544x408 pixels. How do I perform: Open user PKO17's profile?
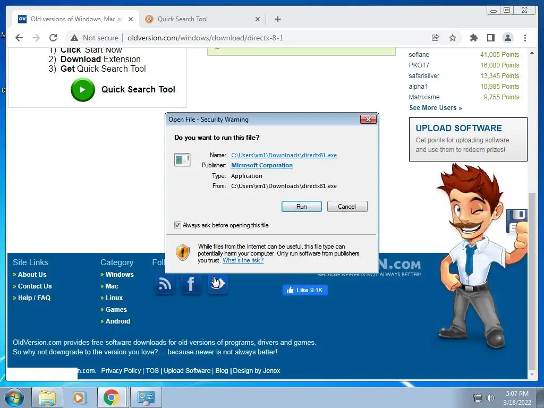click(x=419, y=65)
